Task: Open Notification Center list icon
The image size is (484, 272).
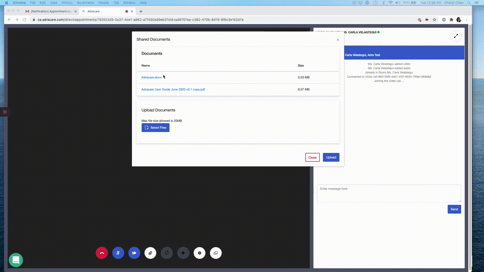Action: pyautogui.click(x=477, y=3)
